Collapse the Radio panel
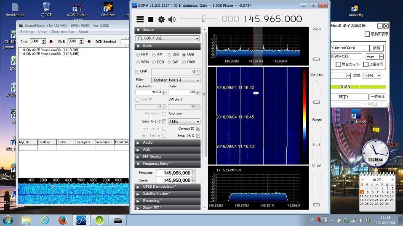Screen dimensions: 403x226 point(167,46)
